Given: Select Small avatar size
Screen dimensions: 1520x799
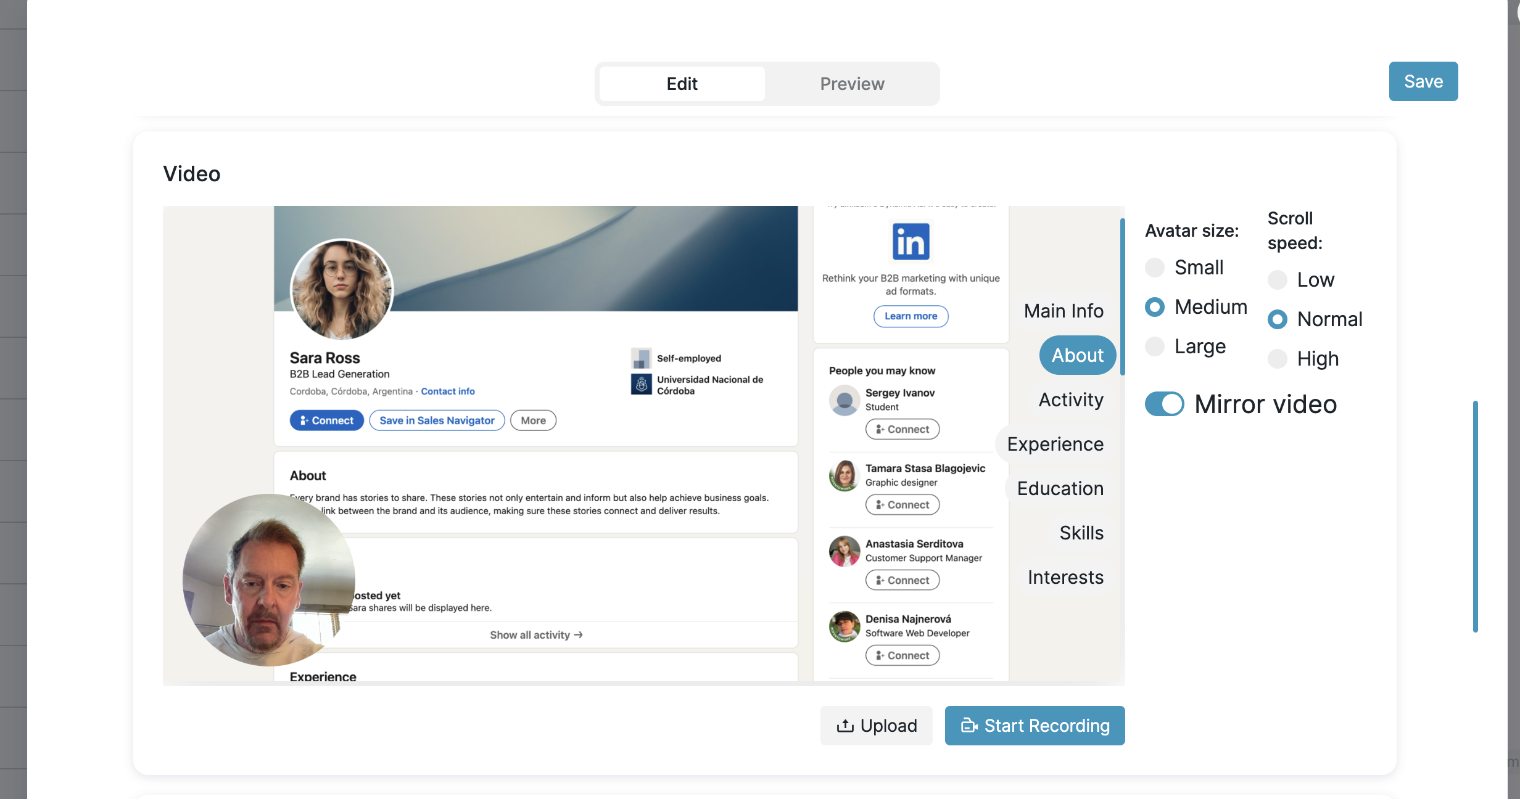Looking at the screenshot, I should 1154,268.
